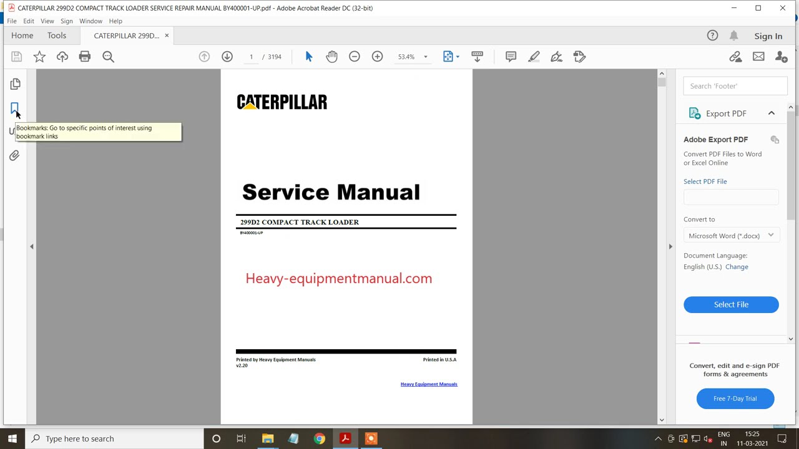The height and width of the screenshot is (449, 799).
Task: Click taskbar search box
Action: 114,438
